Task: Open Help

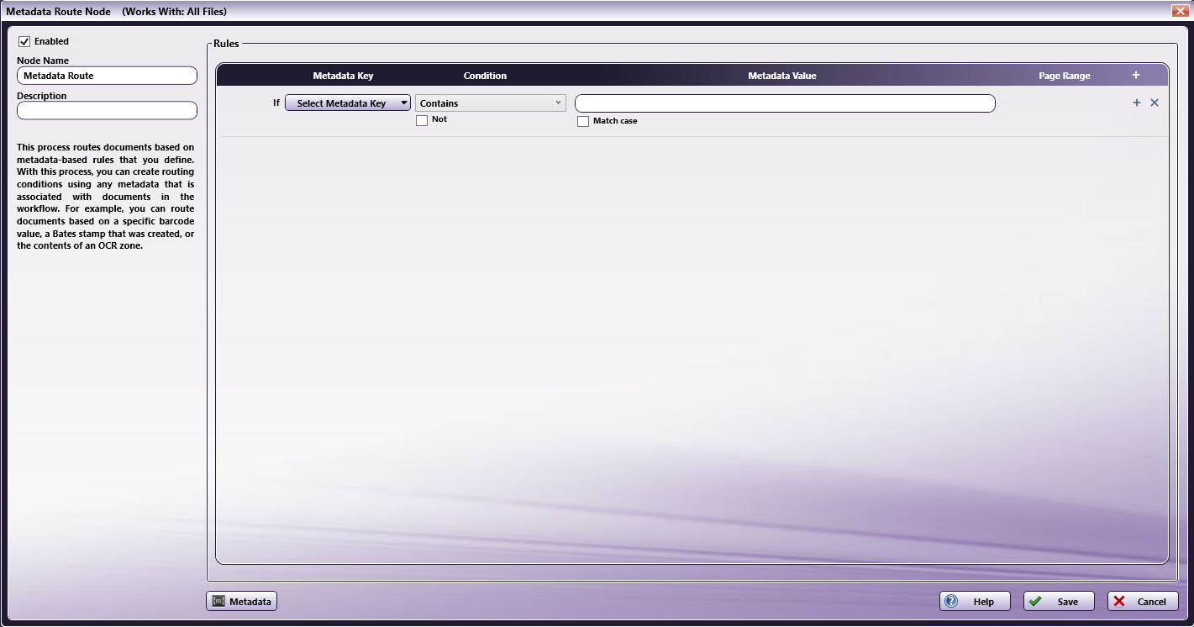Action: point(975,601)
